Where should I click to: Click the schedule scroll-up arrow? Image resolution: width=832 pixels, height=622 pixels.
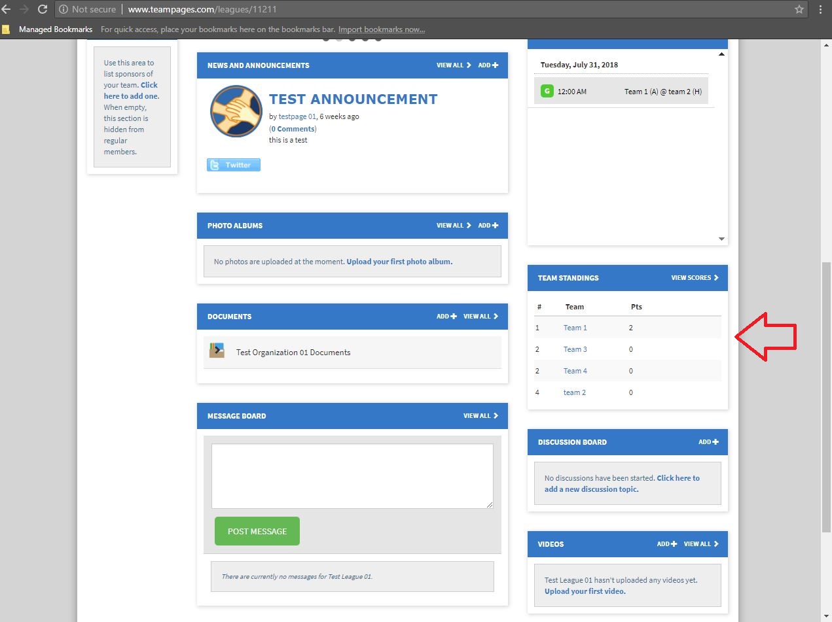pos(721,54)
